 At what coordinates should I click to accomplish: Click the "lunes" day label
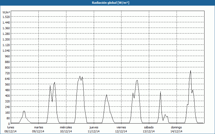point(11,127)
